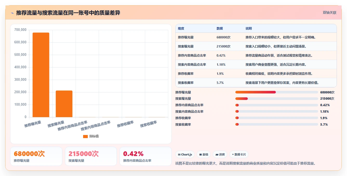Select the Chart.js tag
Screen dimensions: 347x176
(185, 154)
